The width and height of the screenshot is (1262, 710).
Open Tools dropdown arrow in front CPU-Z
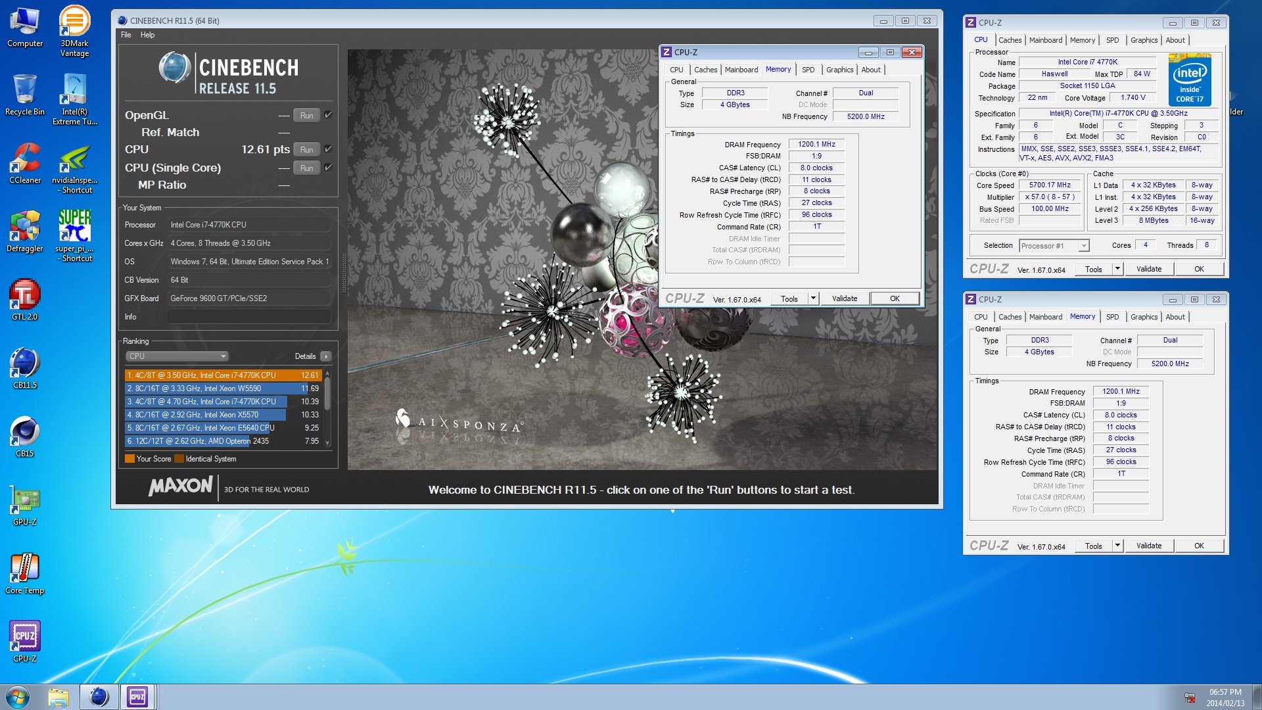(813, 298)
